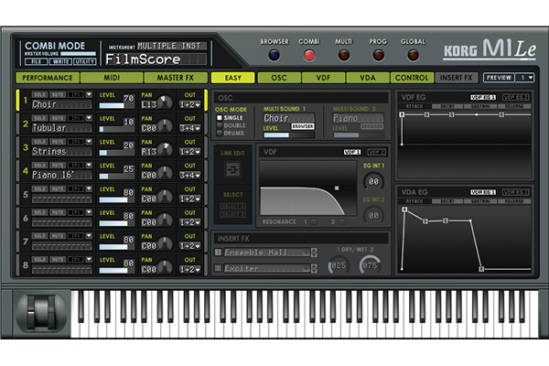Open GLOBAL mode via its LED button
Image resolution: width=549 pixels, height=366 pixels.
(414, 55)
